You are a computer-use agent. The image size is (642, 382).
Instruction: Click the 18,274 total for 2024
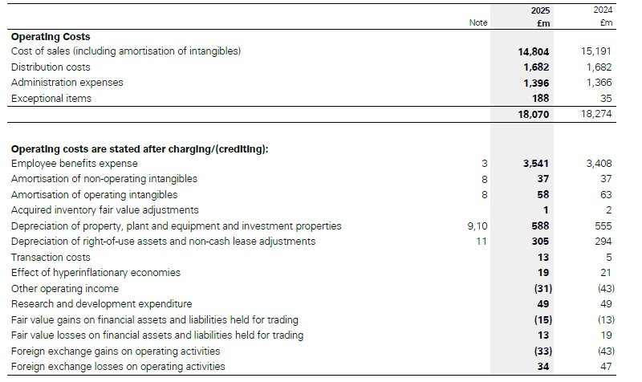click(x=599, y=115)
